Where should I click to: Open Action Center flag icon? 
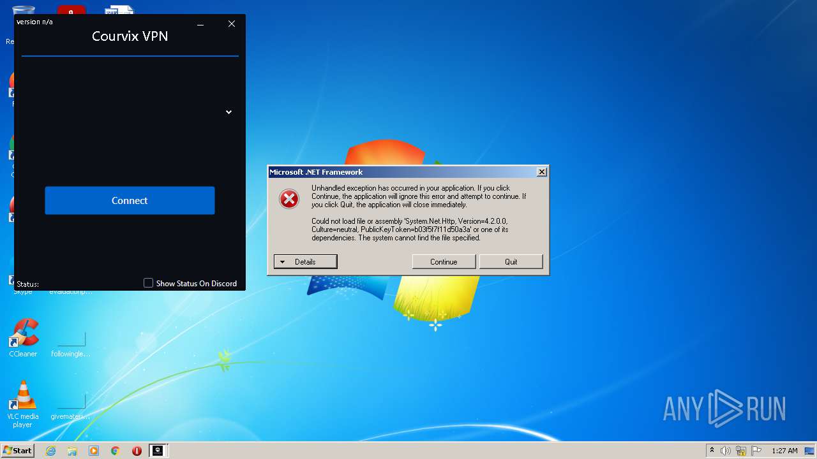[x=756, y=451]
